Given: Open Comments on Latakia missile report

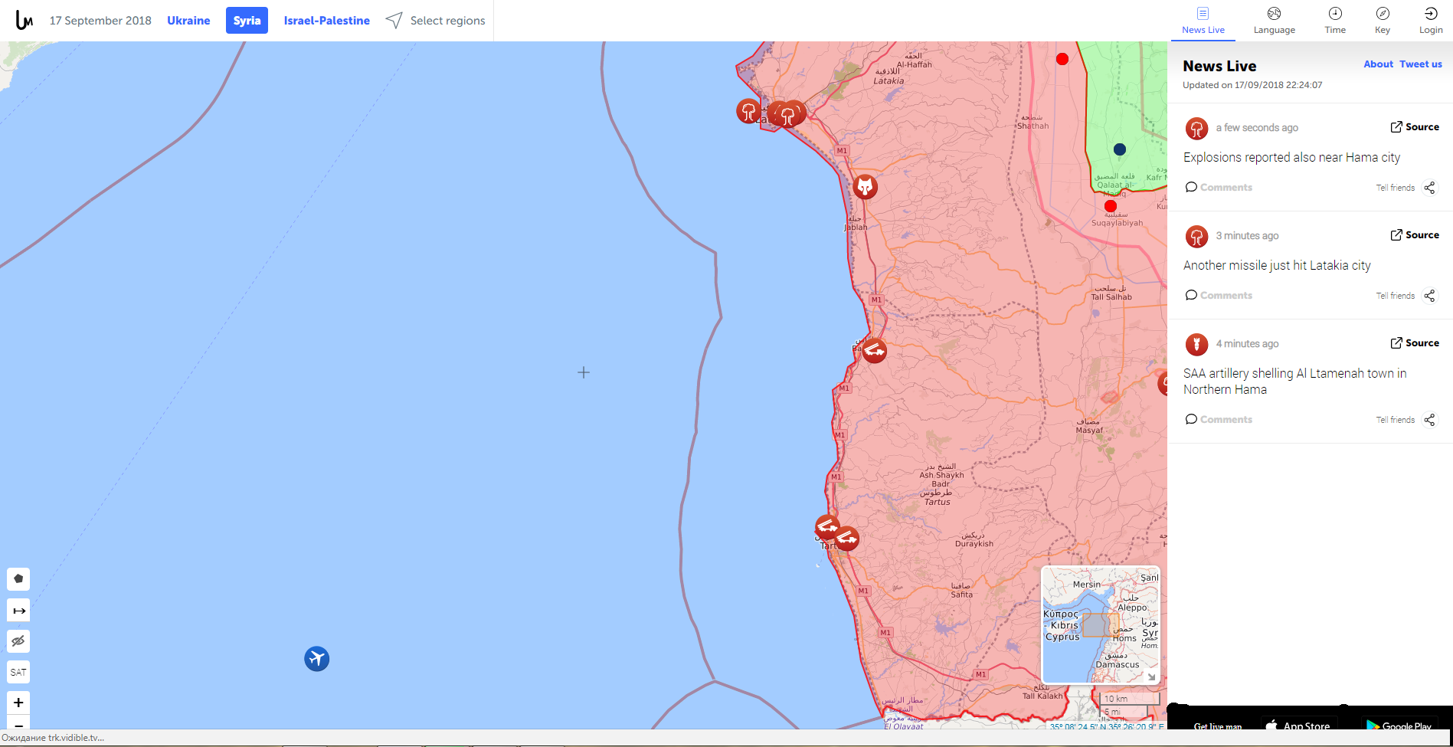Looking at the screenshot, I should 1219,295.
